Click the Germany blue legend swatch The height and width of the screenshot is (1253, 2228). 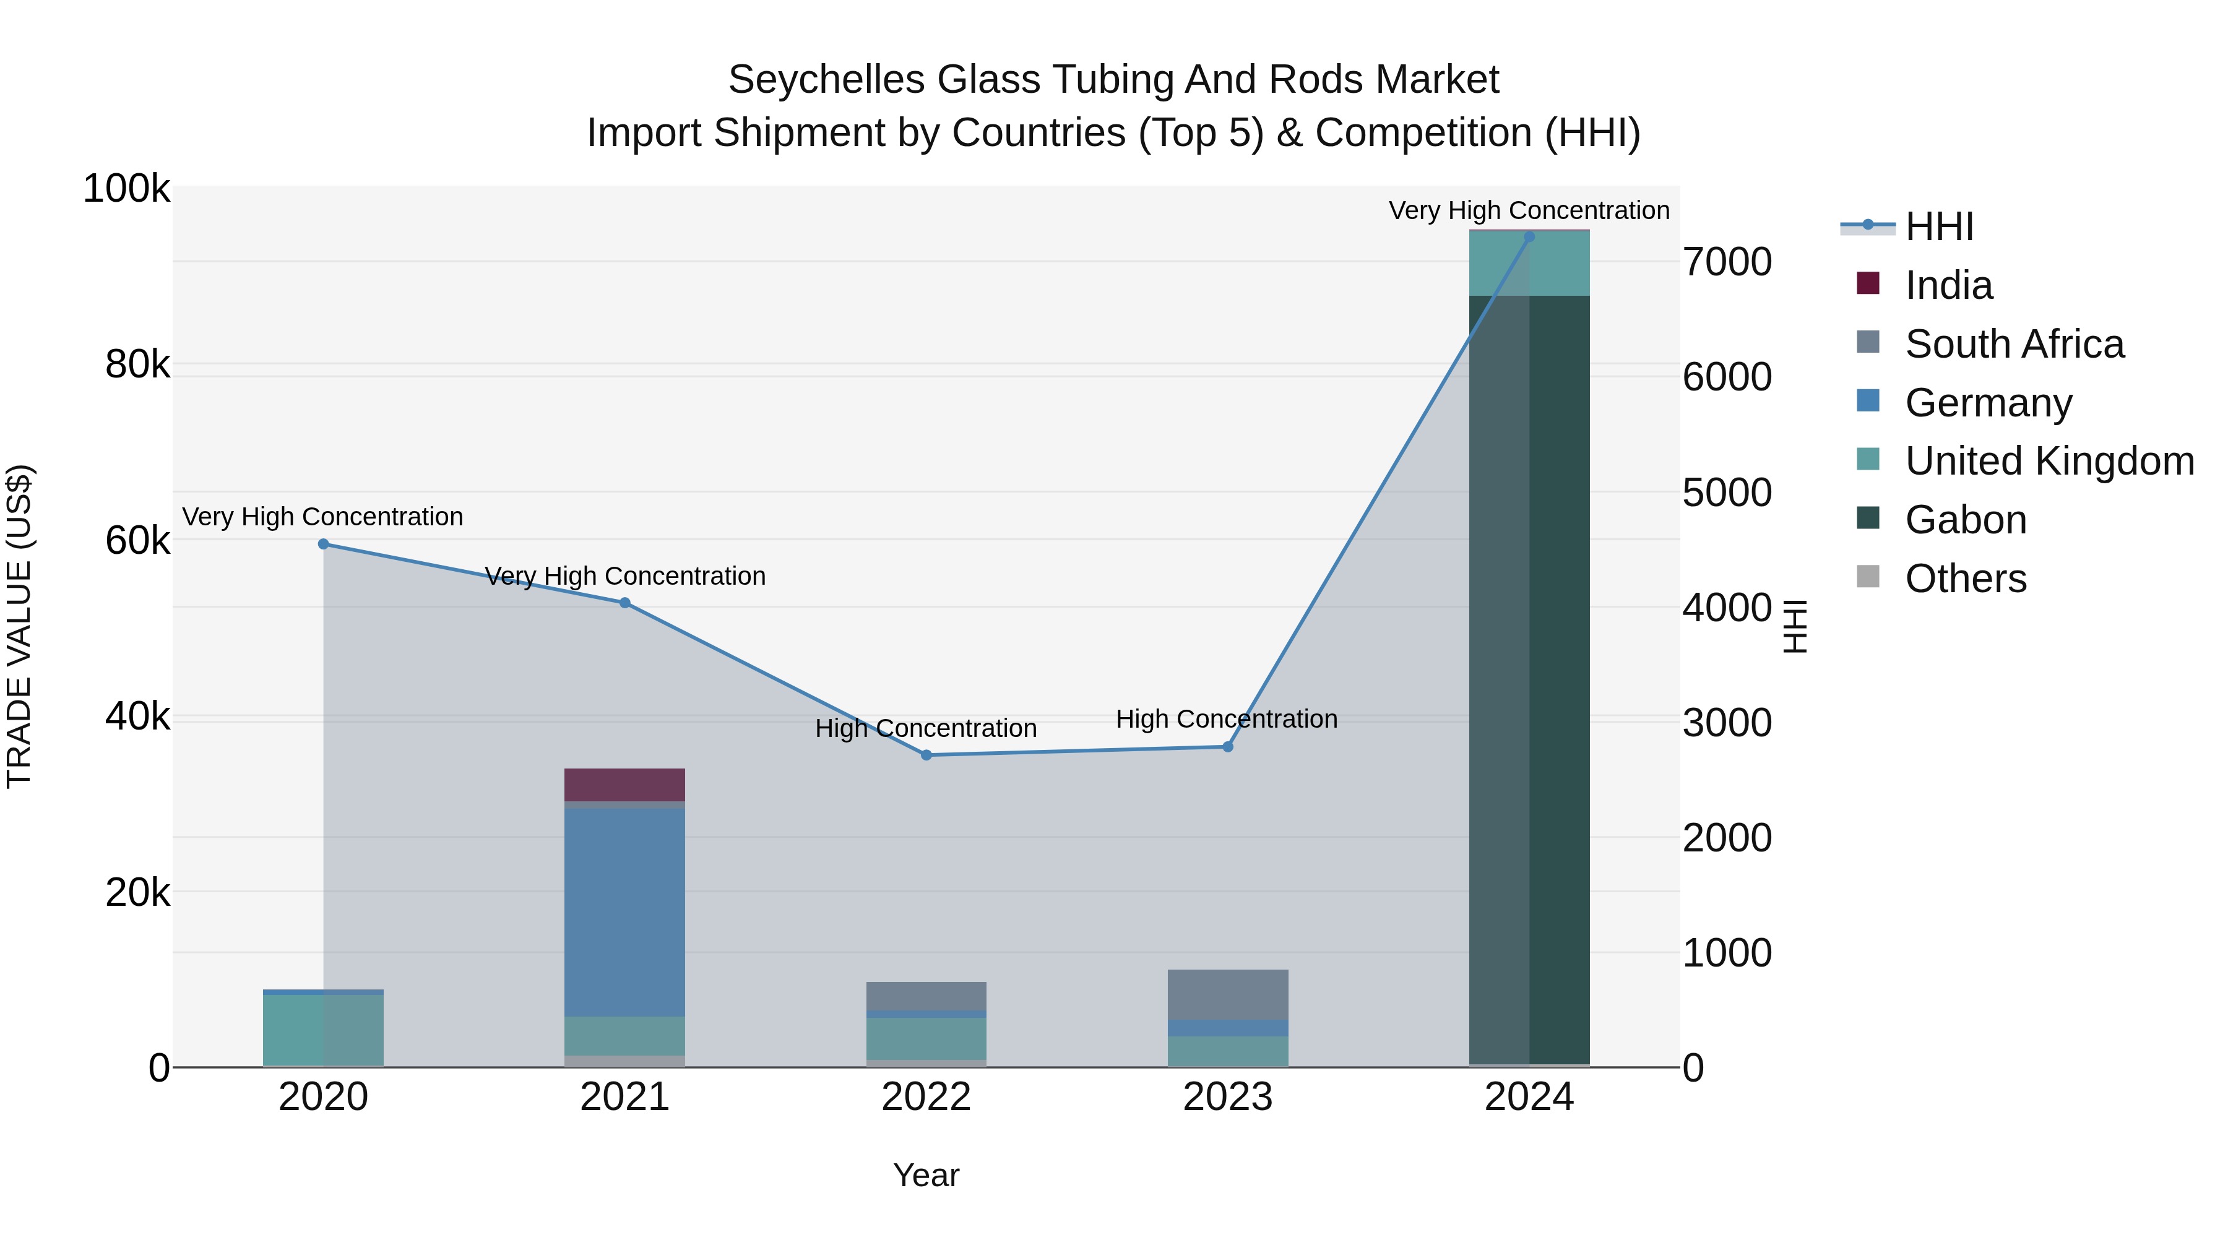click(1868, 400)
